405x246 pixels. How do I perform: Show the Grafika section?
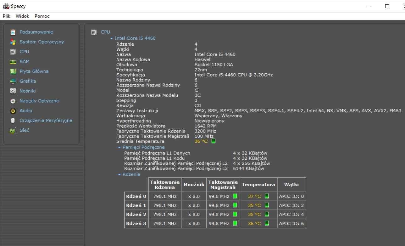coord(28,81)
